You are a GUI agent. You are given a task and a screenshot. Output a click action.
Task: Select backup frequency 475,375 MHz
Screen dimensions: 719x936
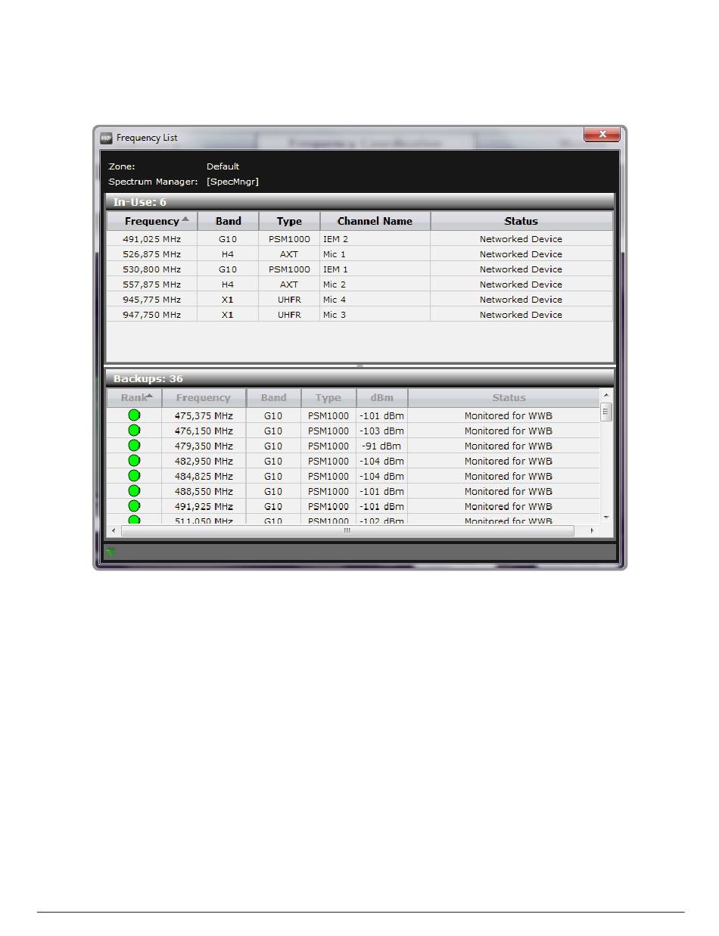(x=204, y=416)
